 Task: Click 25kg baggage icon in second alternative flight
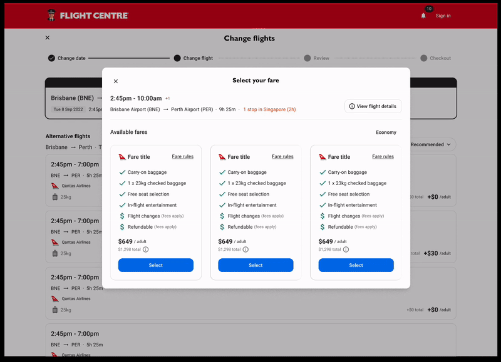(x=55, y=253)
